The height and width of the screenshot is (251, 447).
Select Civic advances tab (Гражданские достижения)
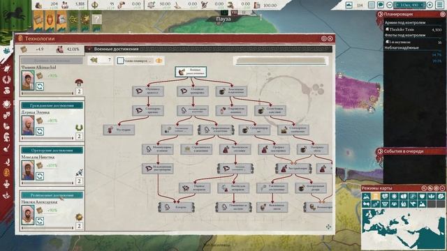[x=52, y=105]
